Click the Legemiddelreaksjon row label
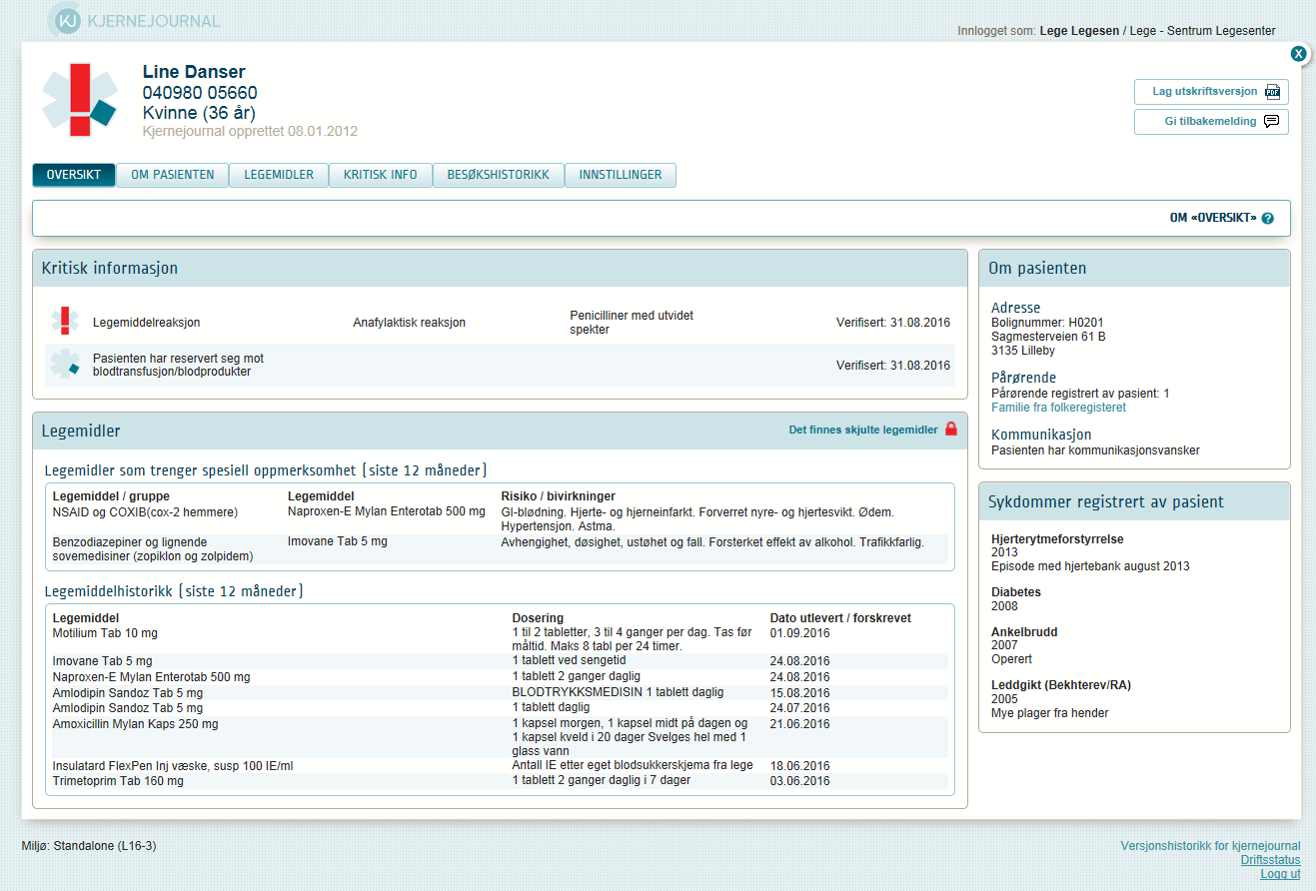This screenshot has width=1316, height=891. point(147,323)
